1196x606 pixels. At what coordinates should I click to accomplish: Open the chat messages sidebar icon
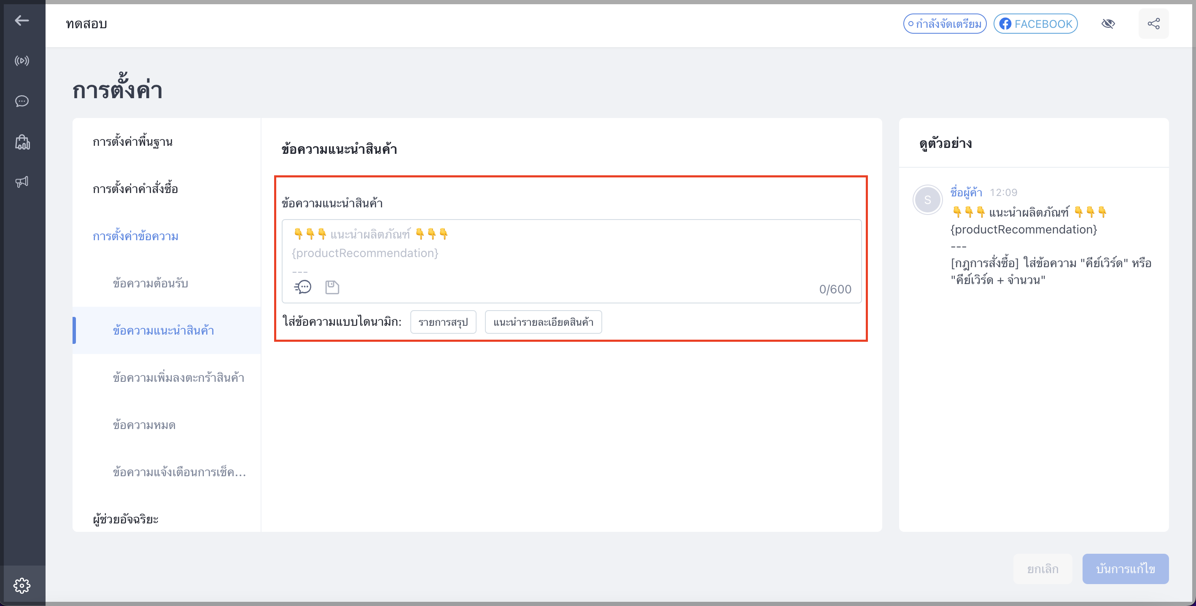(22, 101)
